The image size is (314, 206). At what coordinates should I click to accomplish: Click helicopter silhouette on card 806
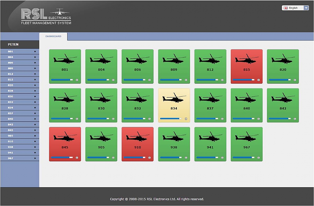click(138, 59)
